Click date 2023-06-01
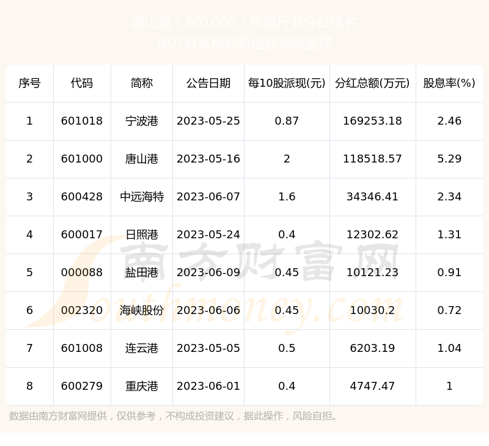This screenshot has width=489, height=446. pyautogui.click(x=208, y=386)
